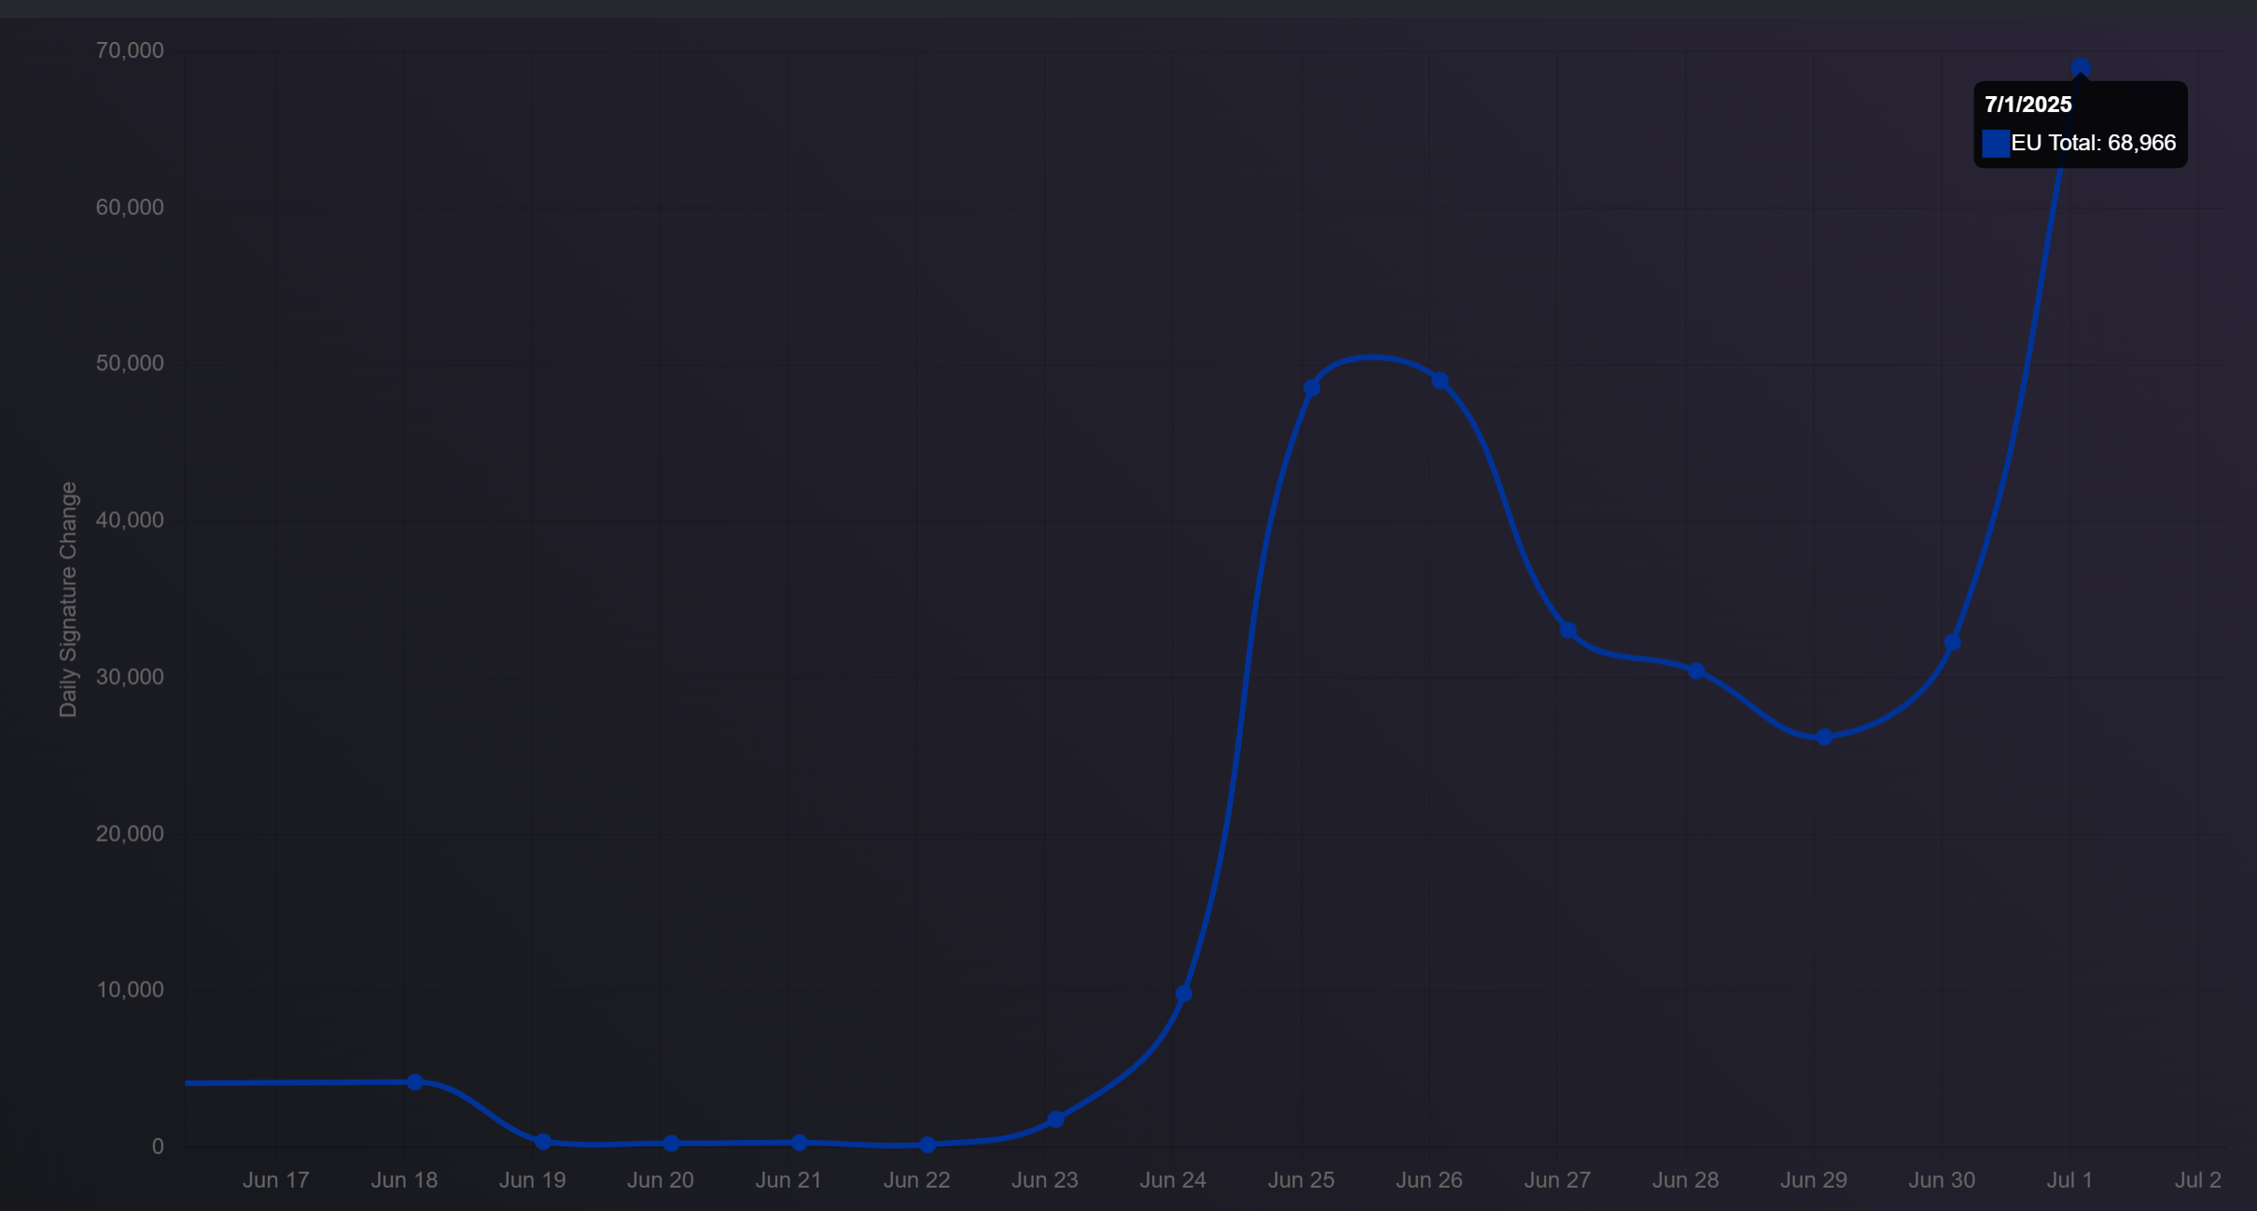The height and width of the screenshot is (1211, 2257).
Task: Click the 'Jun 23' x-axis label
Action: pos(1044,1179)
